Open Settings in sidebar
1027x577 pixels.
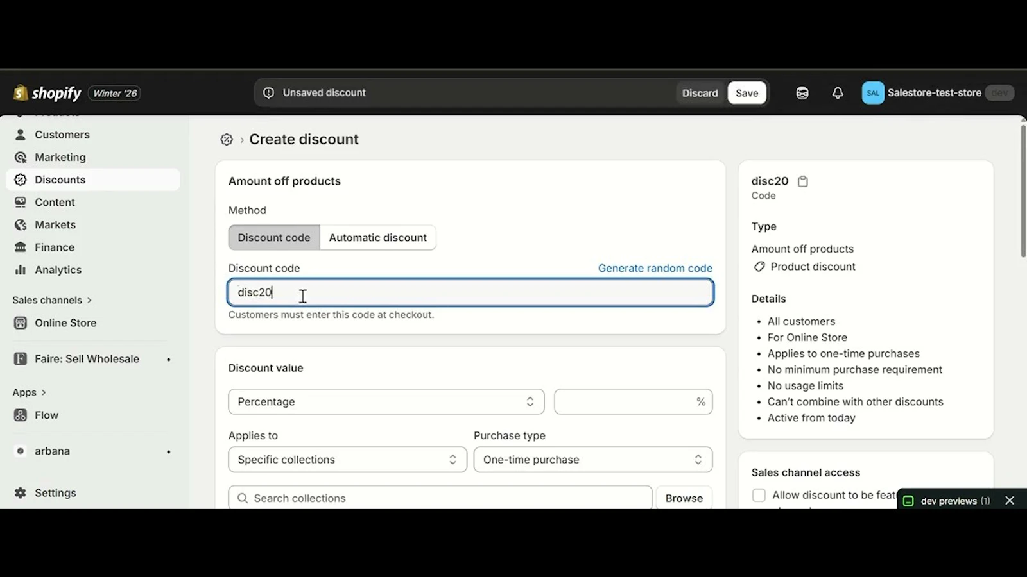coord(93,493)
